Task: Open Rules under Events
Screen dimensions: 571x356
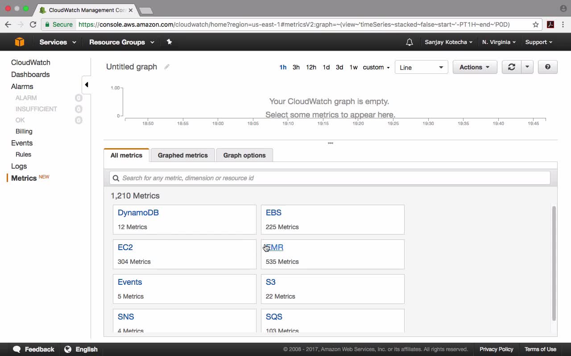Action: click(x=23, y=154)
